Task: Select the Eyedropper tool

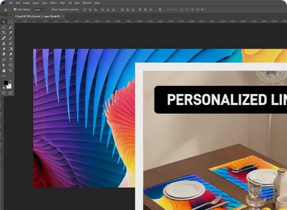Action: pyautogui.click(x=11, y=33)
